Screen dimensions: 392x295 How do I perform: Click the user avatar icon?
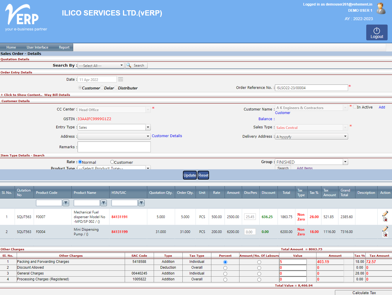(381, 8)
